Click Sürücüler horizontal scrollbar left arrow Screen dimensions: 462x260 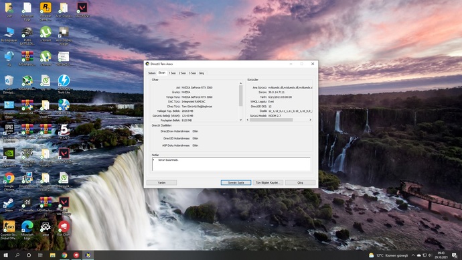tap(248, 120)
